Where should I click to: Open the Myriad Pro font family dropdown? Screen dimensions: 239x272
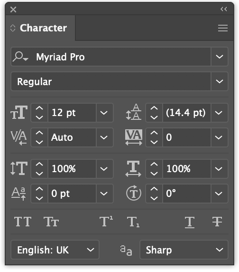click(220, 57)
